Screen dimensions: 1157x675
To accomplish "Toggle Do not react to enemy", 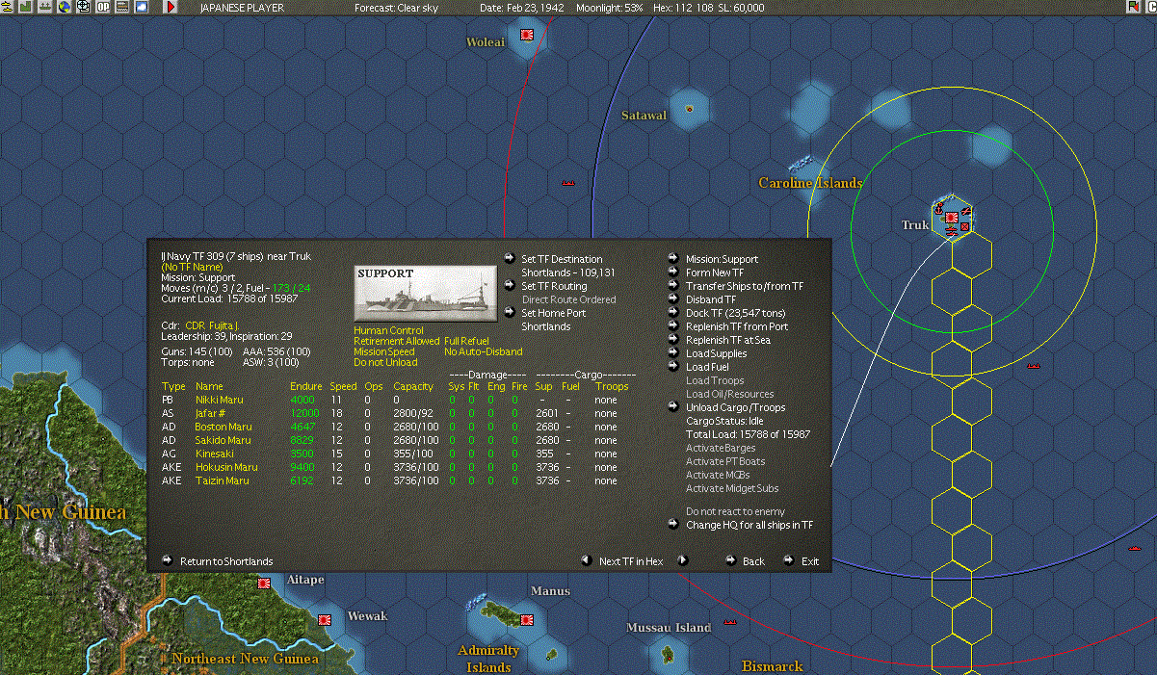I will [x=735, y=511].
